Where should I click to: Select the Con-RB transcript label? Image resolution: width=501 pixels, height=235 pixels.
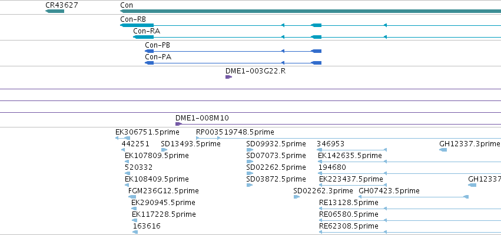click(x=133, y=19)
